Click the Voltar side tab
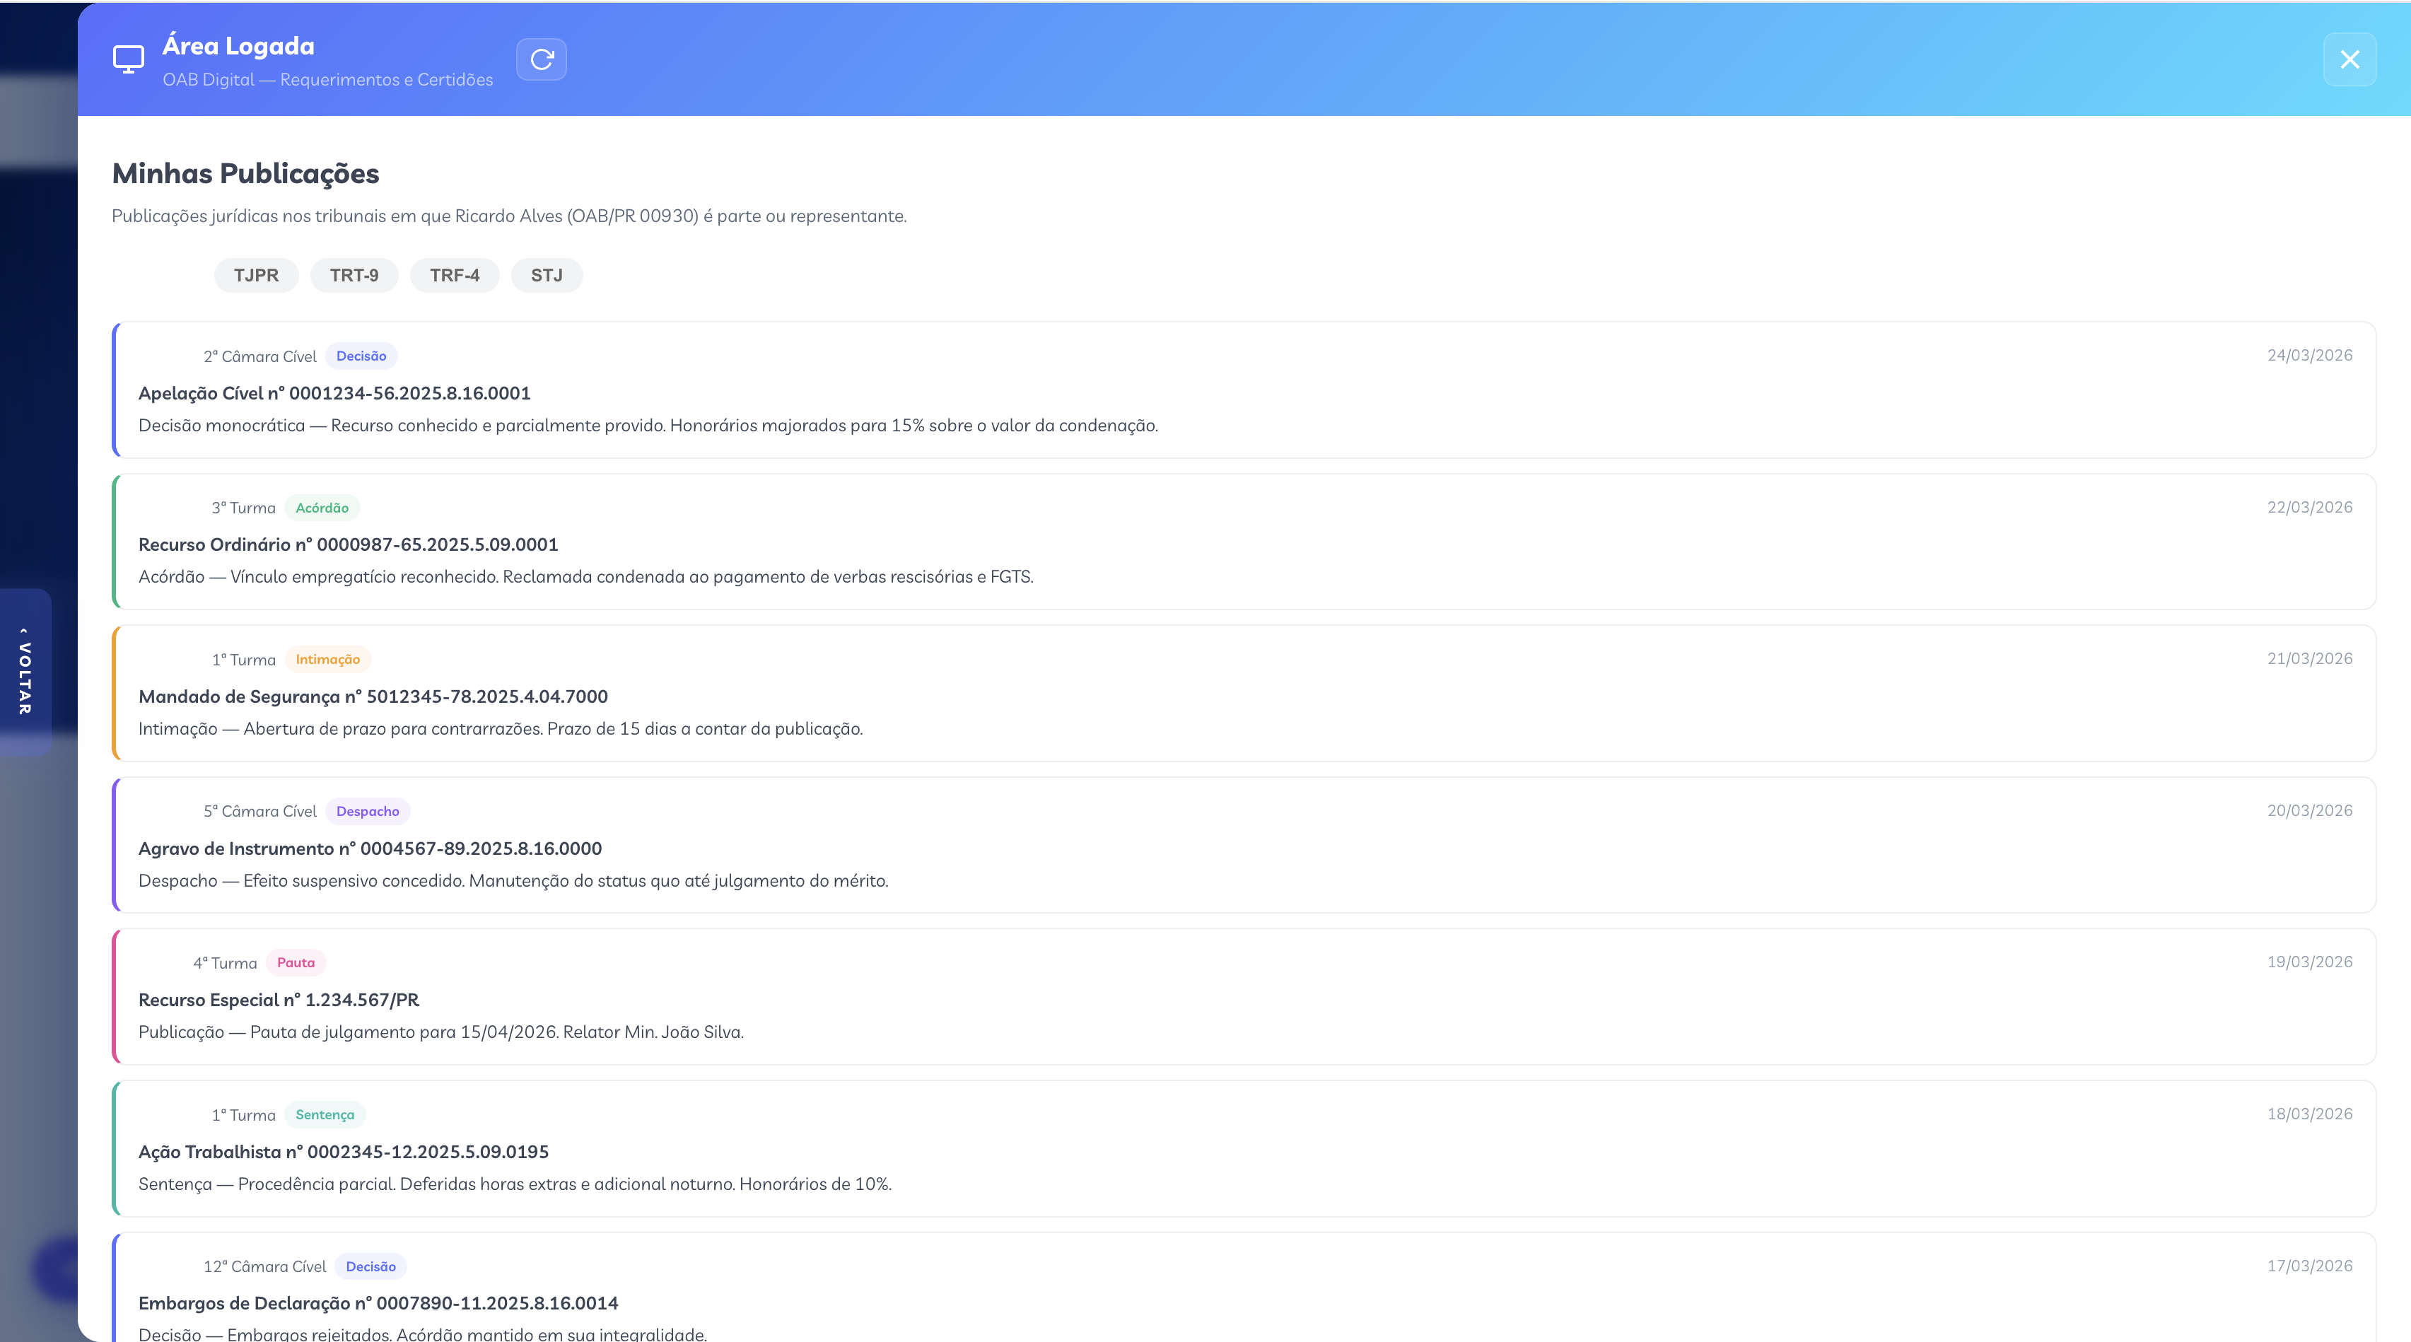This screenshot has height=1342, width=2411. tap(25, 671)
